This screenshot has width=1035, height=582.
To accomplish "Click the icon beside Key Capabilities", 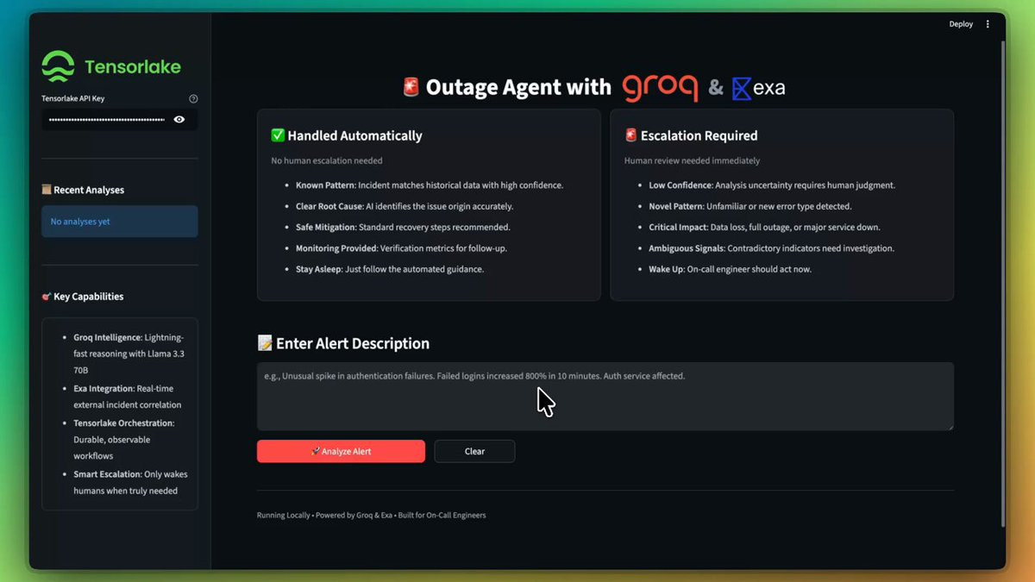I will click(47, 297).
